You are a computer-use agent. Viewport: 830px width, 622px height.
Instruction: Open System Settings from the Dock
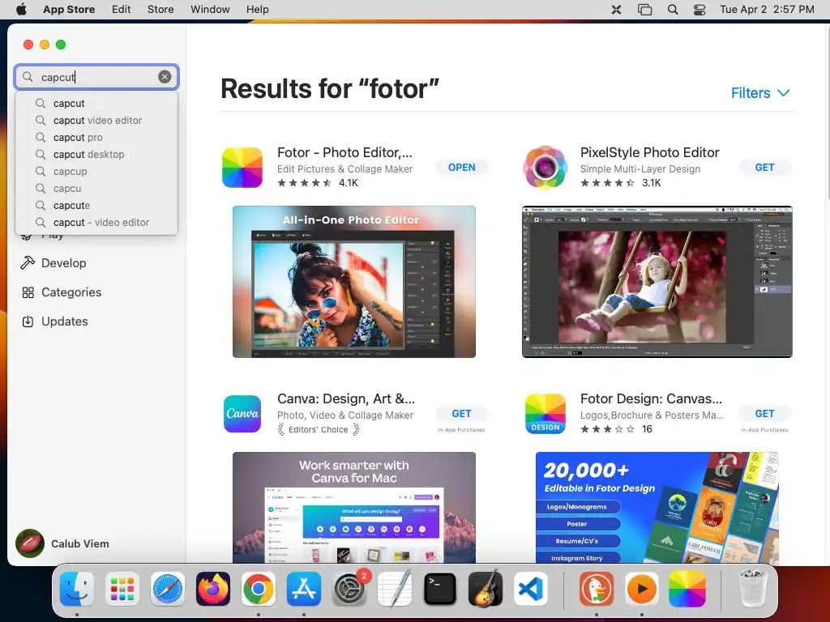349,589
